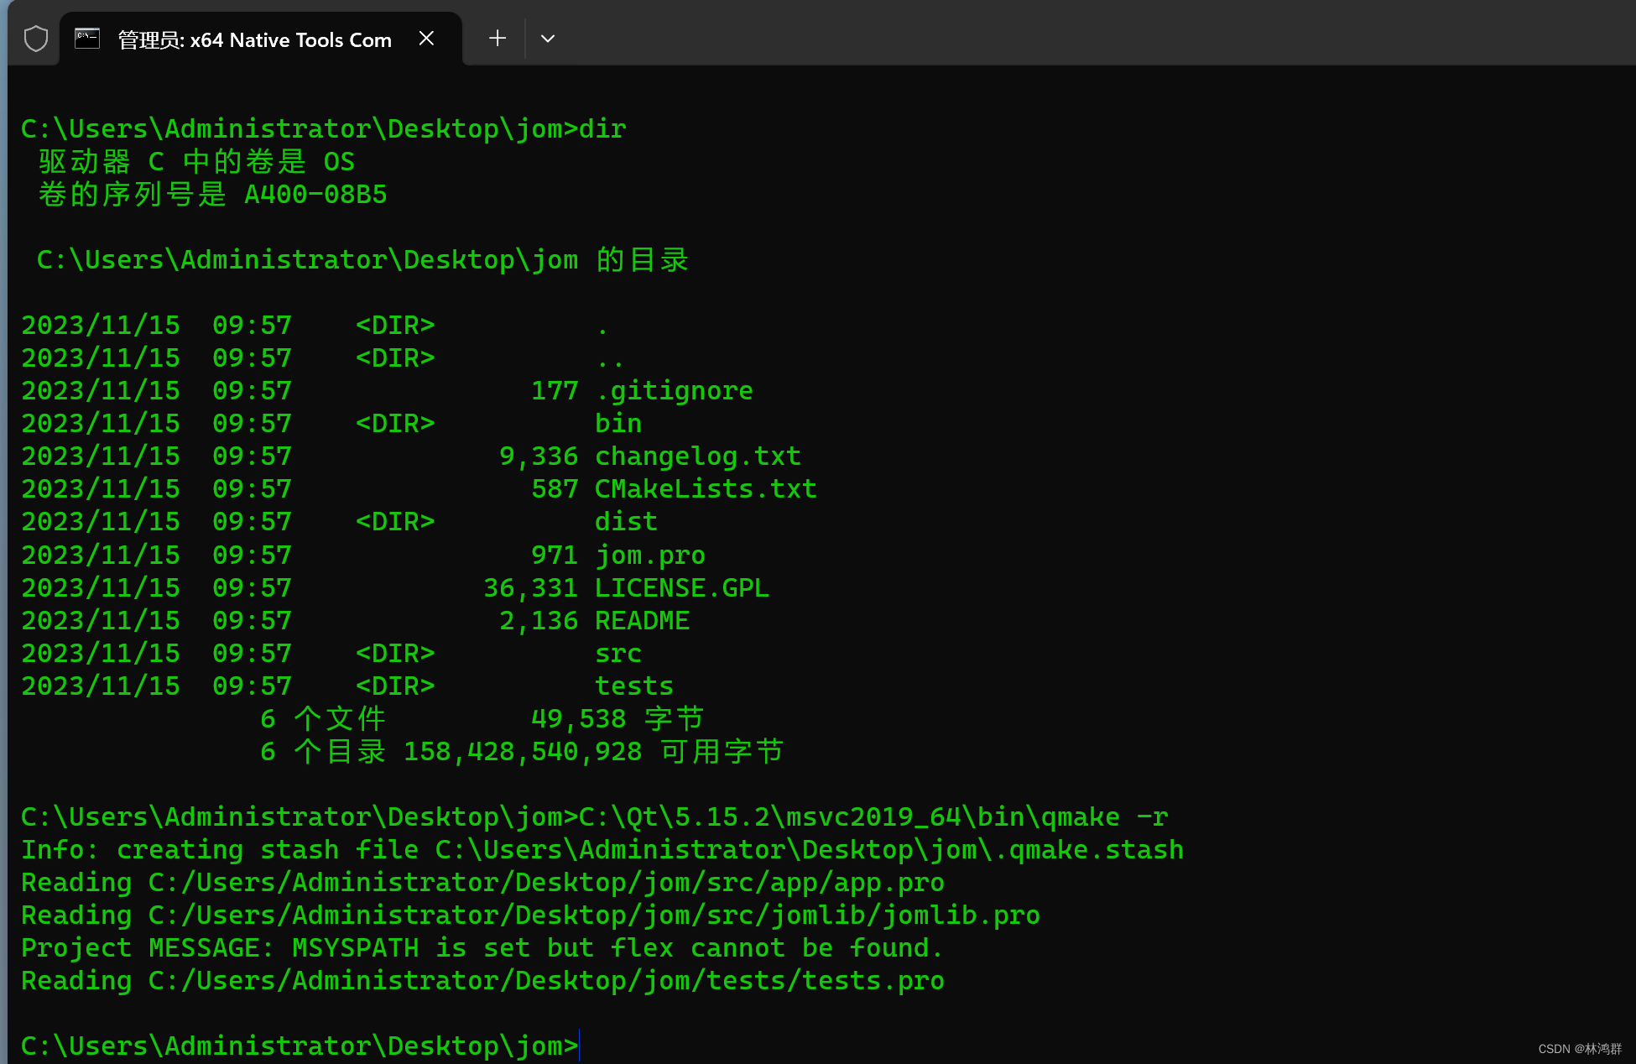
Task: Click the path ending in tests.pro
Action: pyautogui.click(x=545, y=981)
